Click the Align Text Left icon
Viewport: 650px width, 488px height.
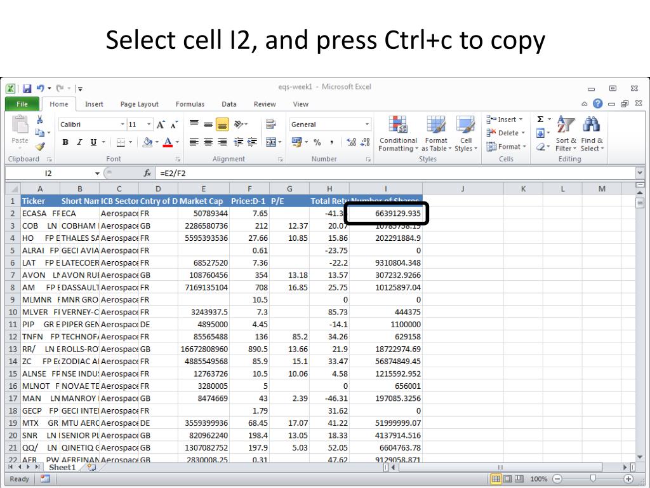(194, 142)
